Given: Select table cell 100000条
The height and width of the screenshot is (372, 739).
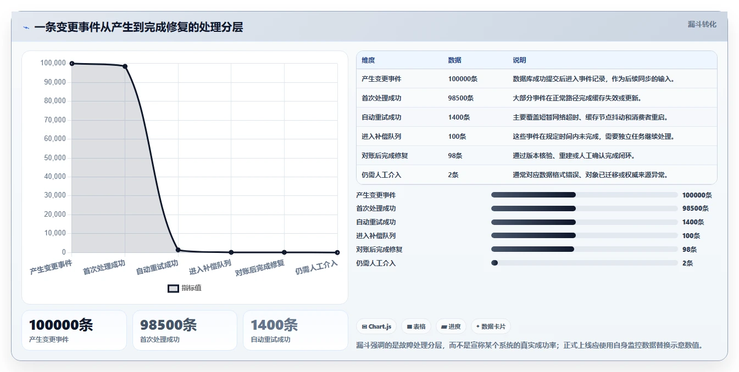Looking at the screenshot, I should click(x=463, y=79).
